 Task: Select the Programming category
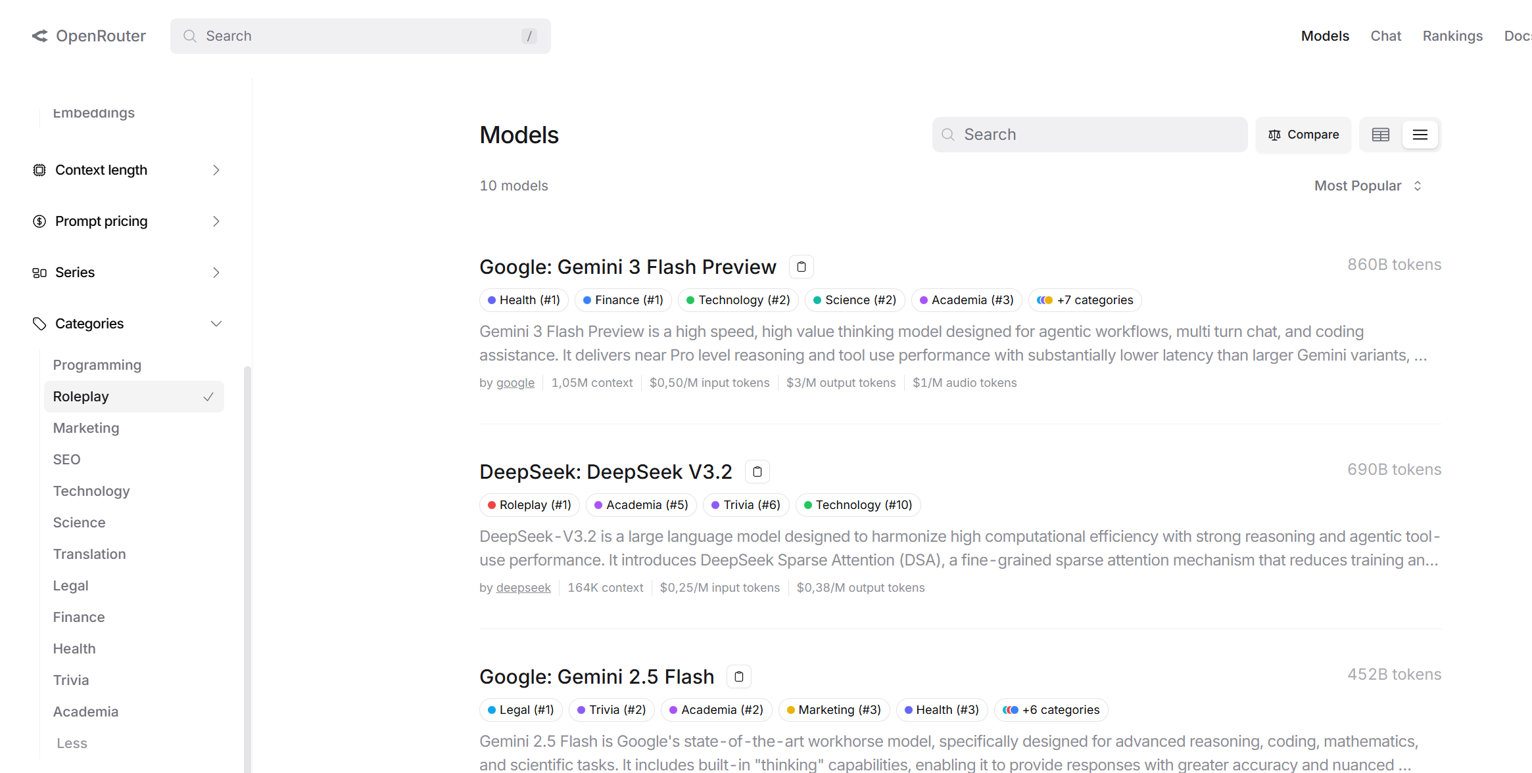[x=97, y=365]
